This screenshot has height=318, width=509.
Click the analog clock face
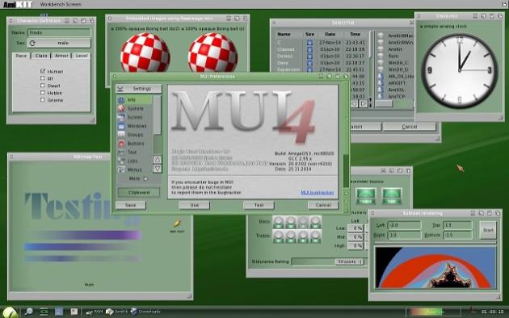click(460, 70)
